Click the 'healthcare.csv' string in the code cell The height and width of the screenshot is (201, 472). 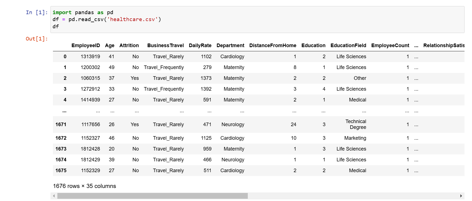click(132, 19)
